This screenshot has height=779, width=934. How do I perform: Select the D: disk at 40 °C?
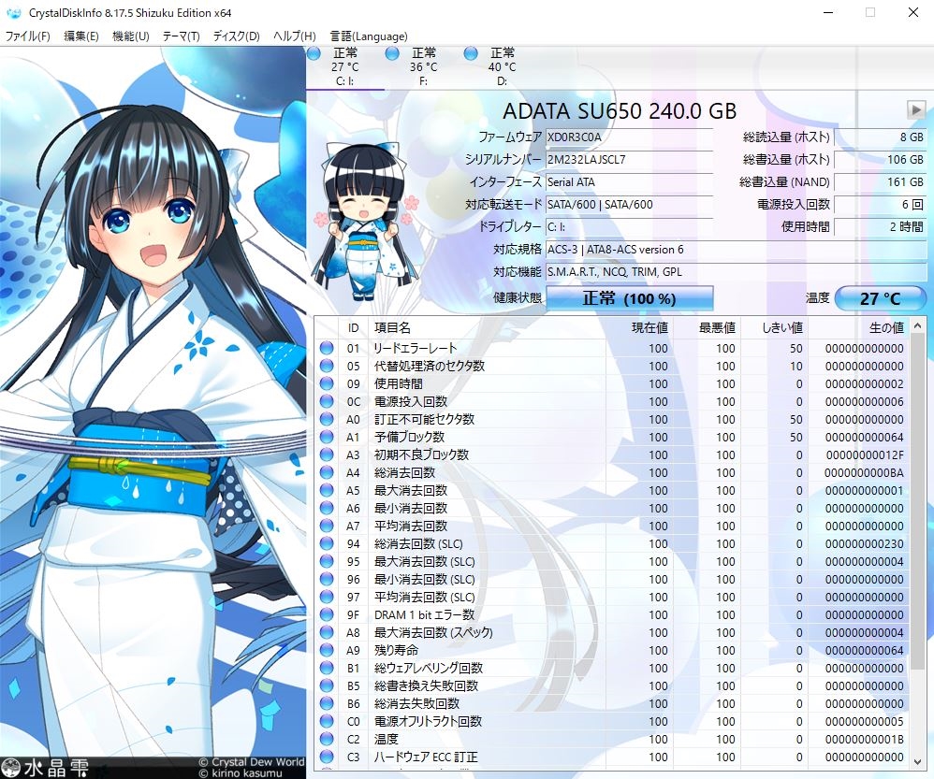coord(502,67)
